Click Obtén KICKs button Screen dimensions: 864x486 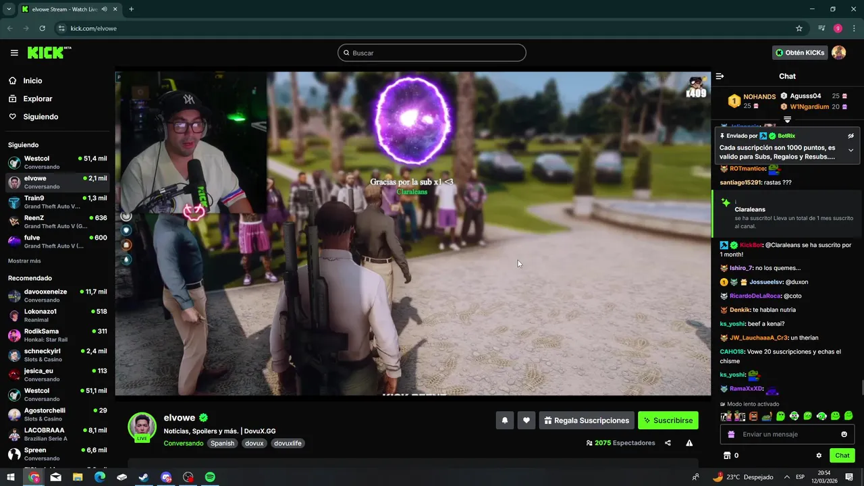[x=800, y=53]
